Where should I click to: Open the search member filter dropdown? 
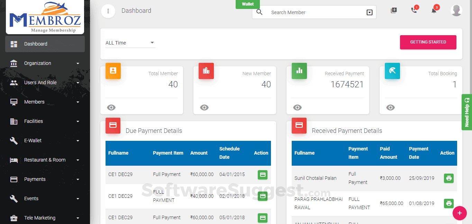370,12
